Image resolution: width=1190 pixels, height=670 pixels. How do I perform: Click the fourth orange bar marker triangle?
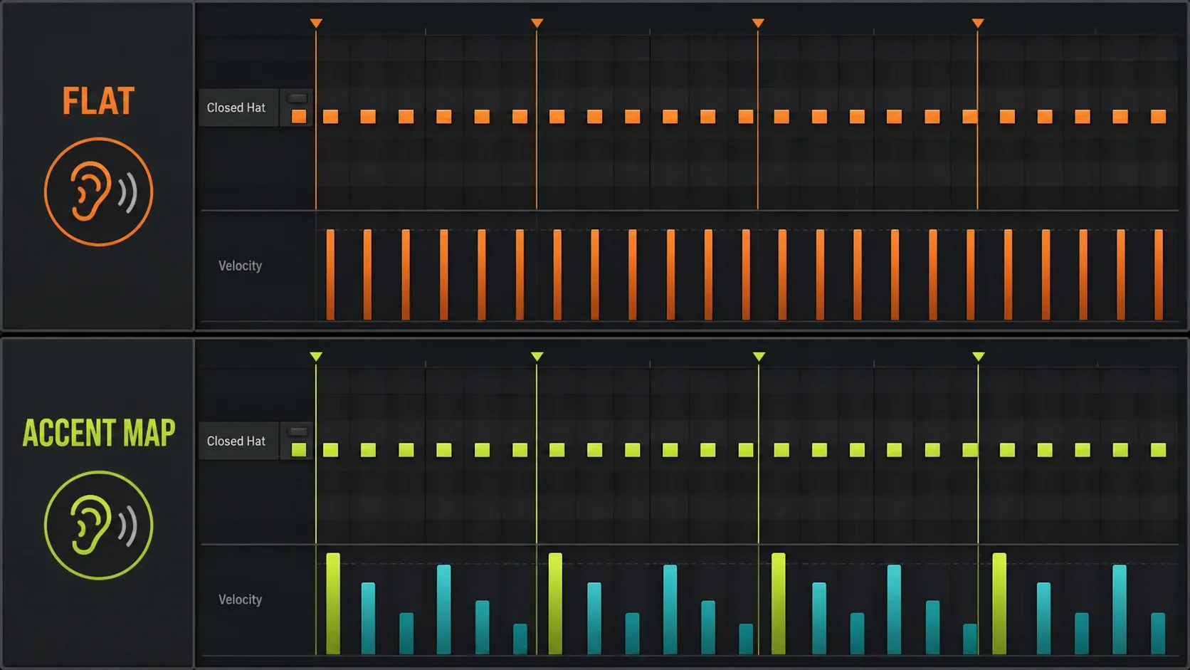click(978, 23)
